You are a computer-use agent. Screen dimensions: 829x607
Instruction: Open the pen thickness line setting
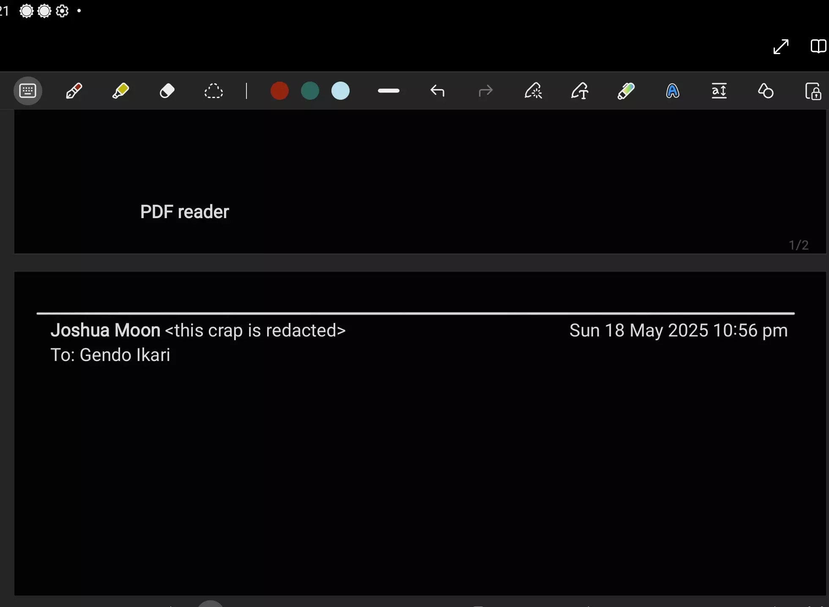389,91
